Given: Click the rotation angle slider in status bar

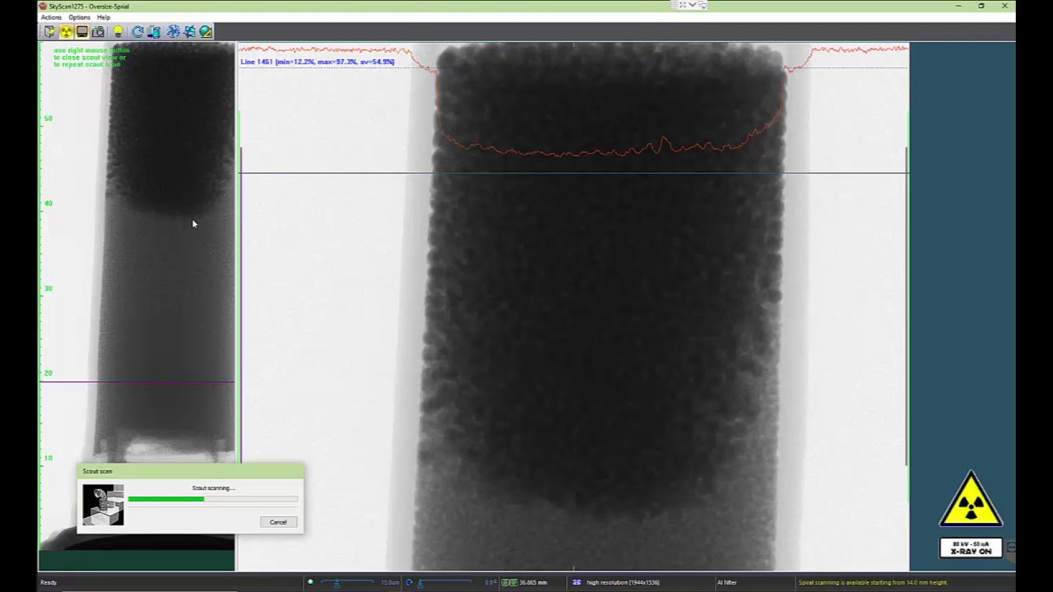Looking at the screenshot, I should coord(443,582).
